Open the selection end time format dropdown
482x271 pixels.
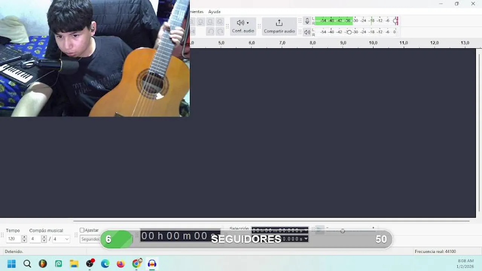(306, 239)
